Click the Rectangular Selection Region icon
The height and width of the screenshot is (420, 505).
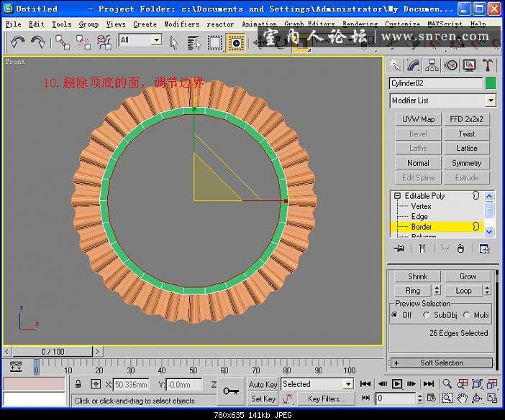(215, 43)
